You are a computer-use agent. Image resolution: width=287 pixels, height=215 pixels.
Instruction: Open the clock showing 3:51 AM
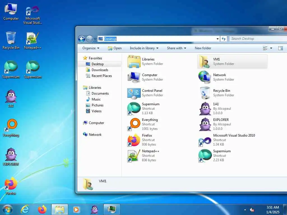pos(273,210)
